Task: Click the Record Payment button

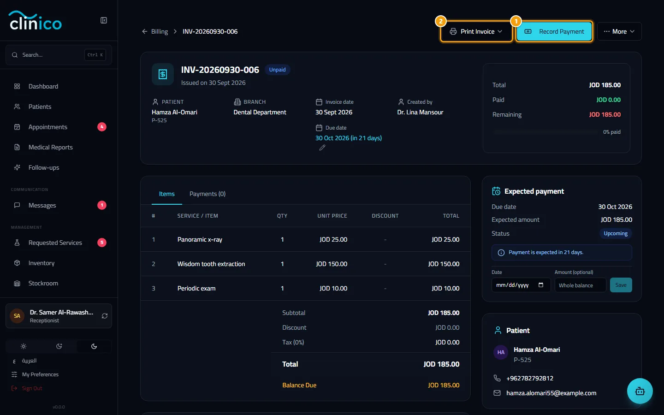Action: pyautogui.click(x=554, y=31)
